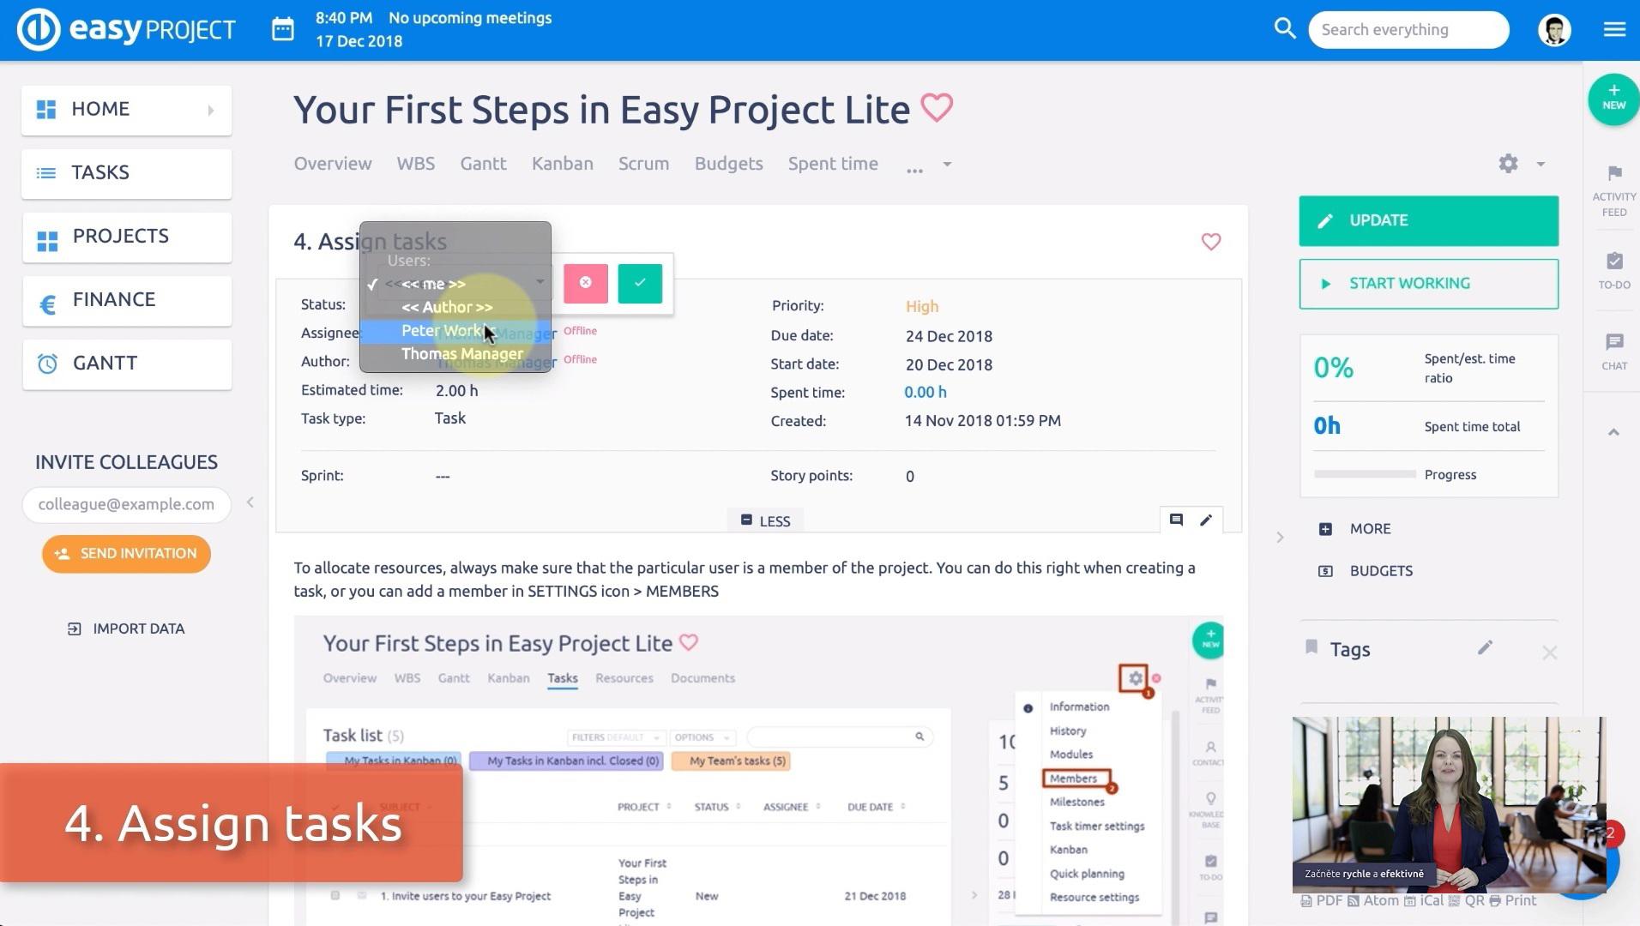This screenshot has width=1640, height=926.
Task: Click the calendar icon in header
Action: tap(283, 30)
